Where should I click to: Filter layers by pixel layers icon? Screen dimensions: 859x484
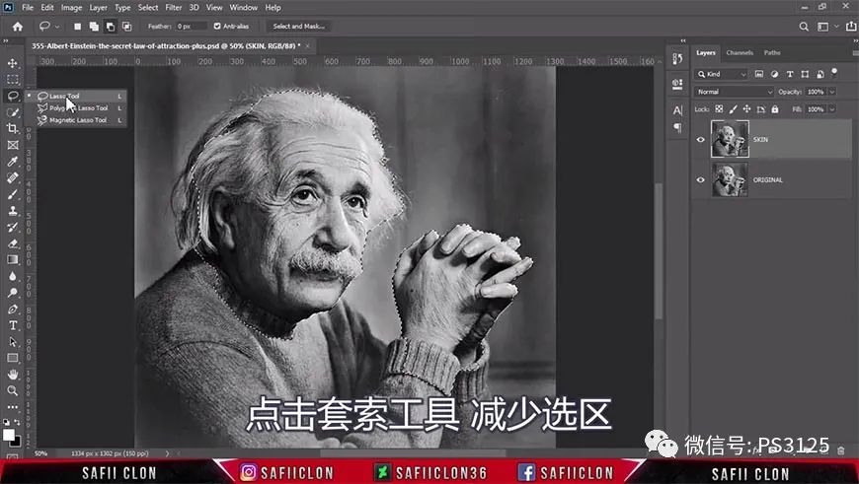759,74
